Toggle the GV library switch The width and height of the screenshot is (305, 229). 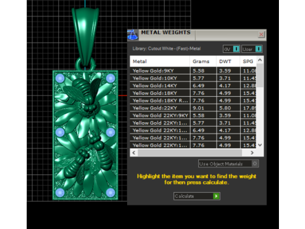(231, 49)
